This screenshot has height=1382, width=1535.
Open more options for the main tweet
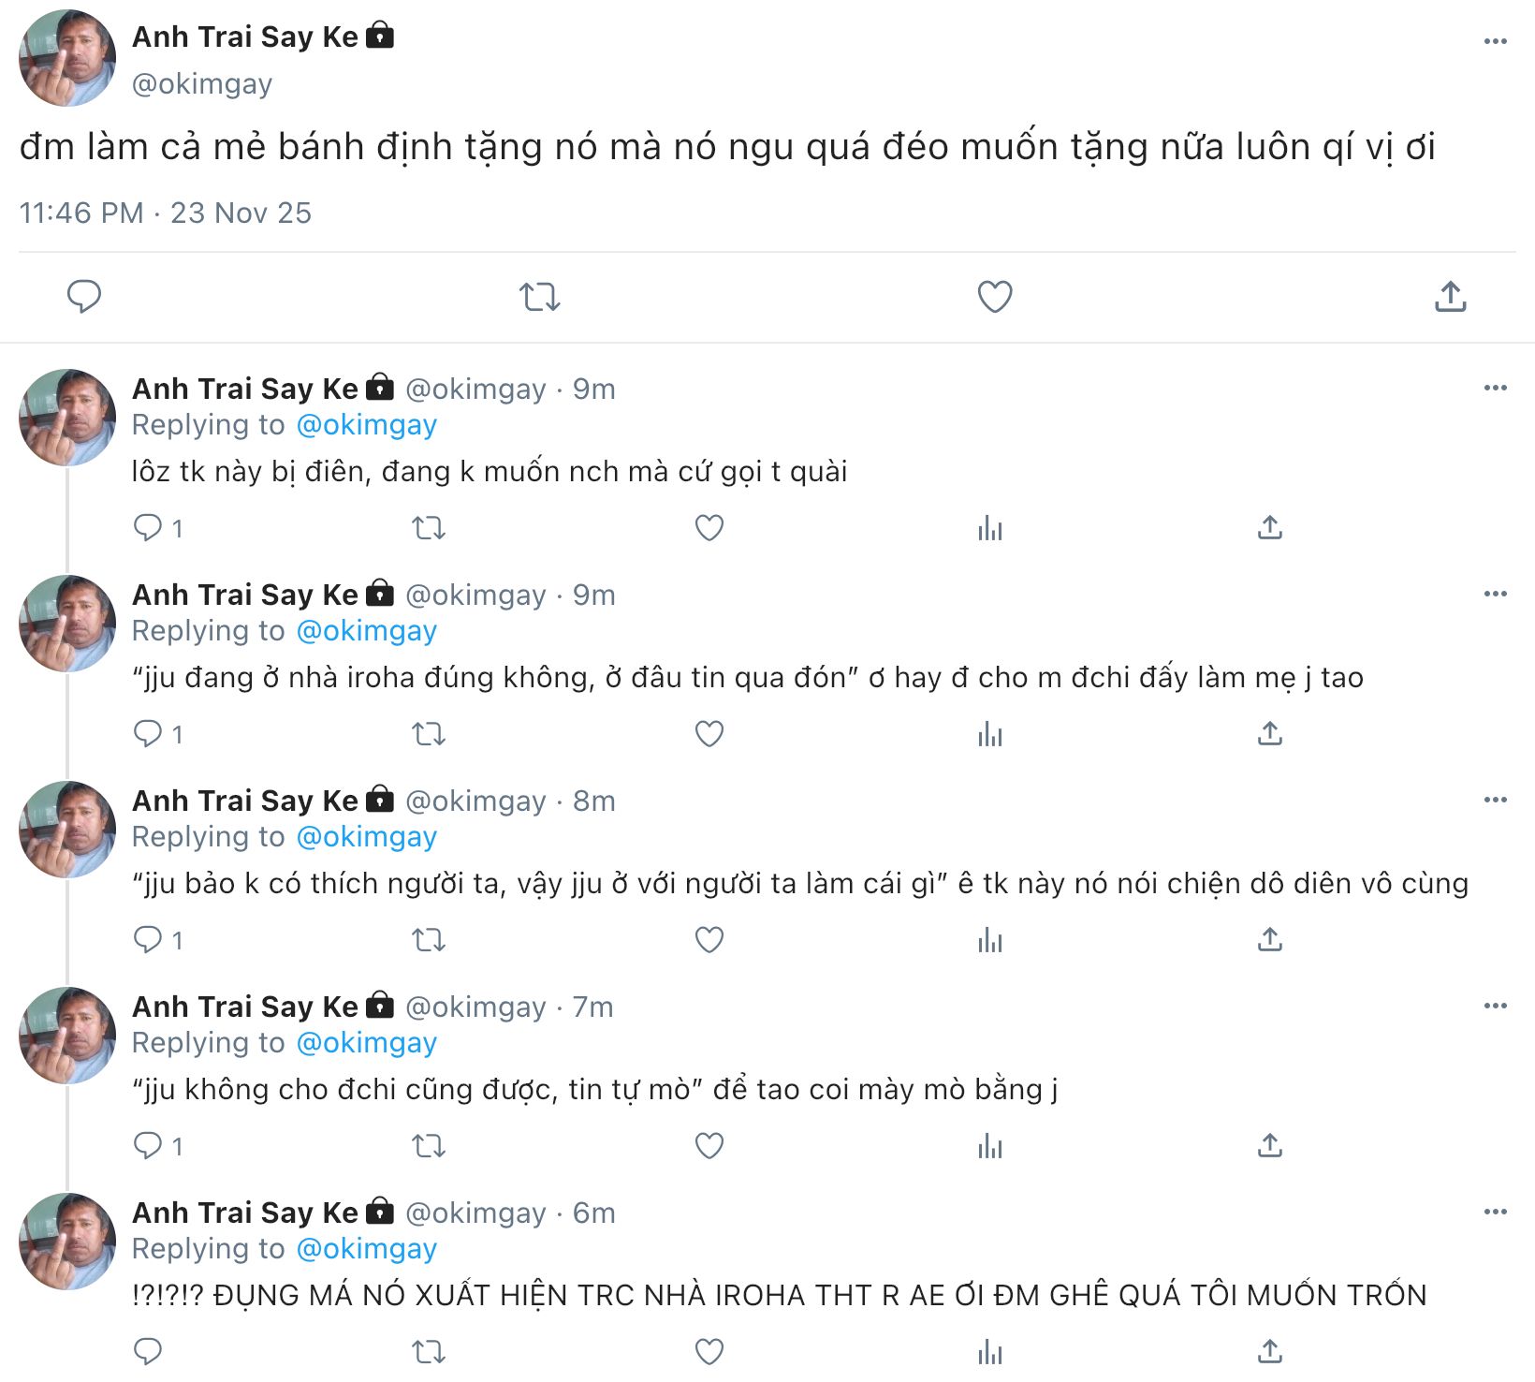1495,41
